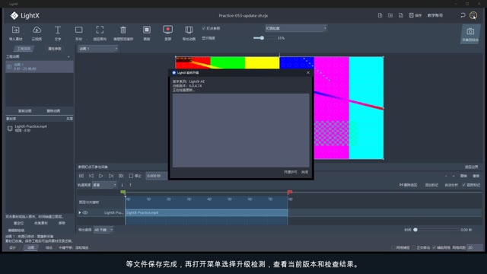
Task: Step to next frame playback icon
Action: pyautogui.click(x=111, y=176)
